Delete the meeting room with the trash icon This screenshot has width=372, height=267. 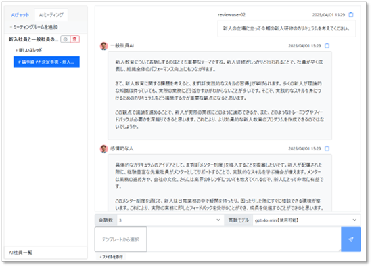point(74,39)
